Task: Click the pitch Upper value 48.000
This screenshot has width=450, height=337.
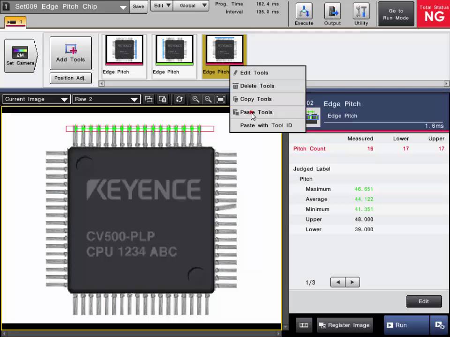Action: (x=364, y=219)
